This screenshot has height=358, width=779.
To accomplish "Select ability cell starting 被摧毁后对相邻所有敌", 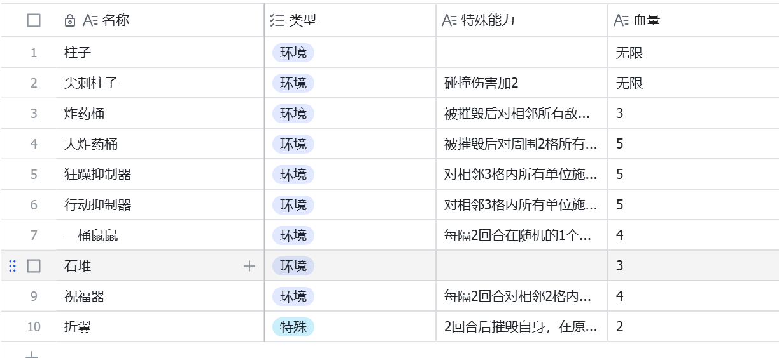I will [522, 113].
